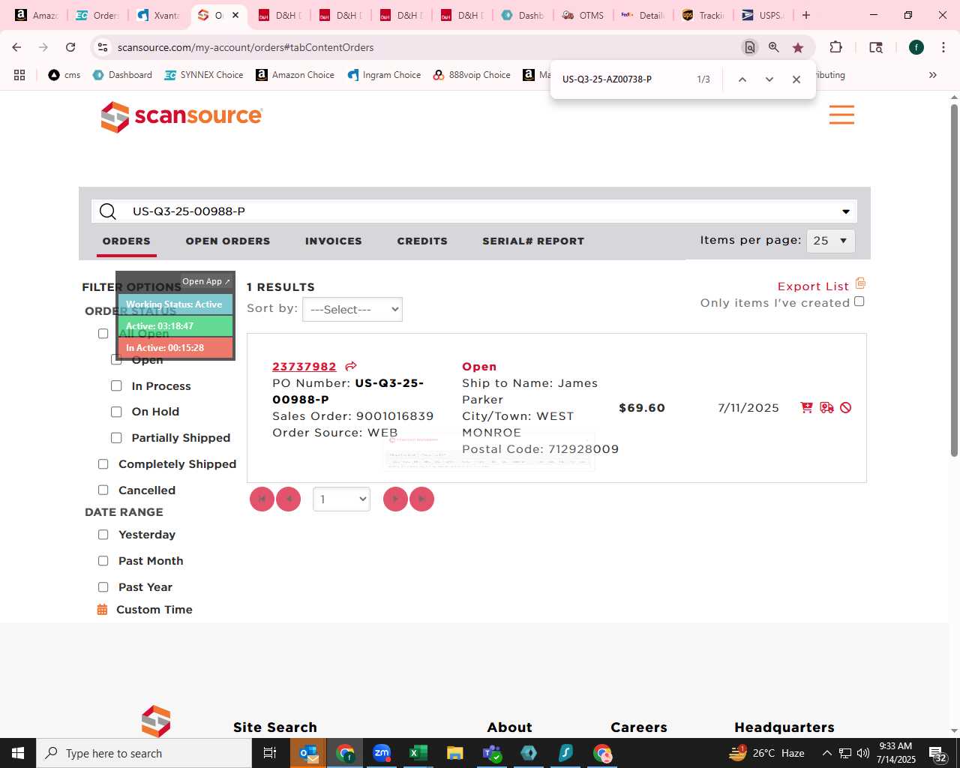The image size is (960, 768).
Task: Check the Cancelled filter
Action: click(103, 490)
